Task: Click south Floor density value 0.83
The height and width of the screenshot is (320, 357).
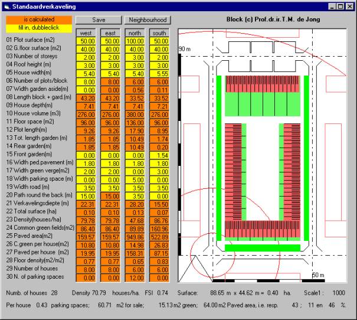Action: pyautogui.click(x=159, y=262)
